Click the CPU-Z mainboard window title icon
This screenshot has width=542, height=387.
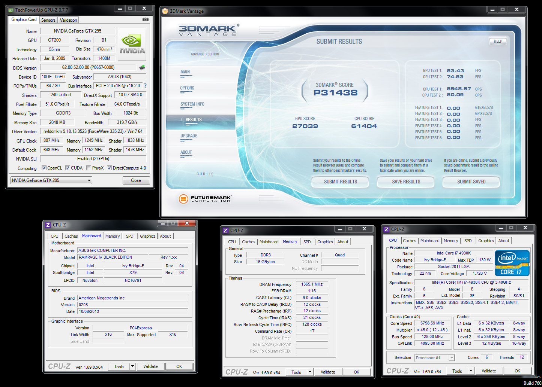tap(48, 225)
